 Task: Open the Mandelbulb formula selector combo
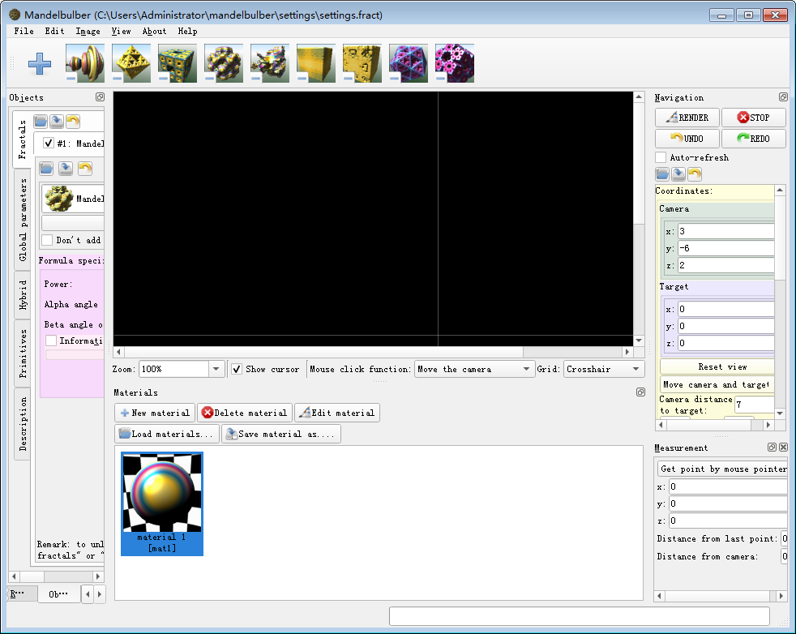(x=73, y=199)
